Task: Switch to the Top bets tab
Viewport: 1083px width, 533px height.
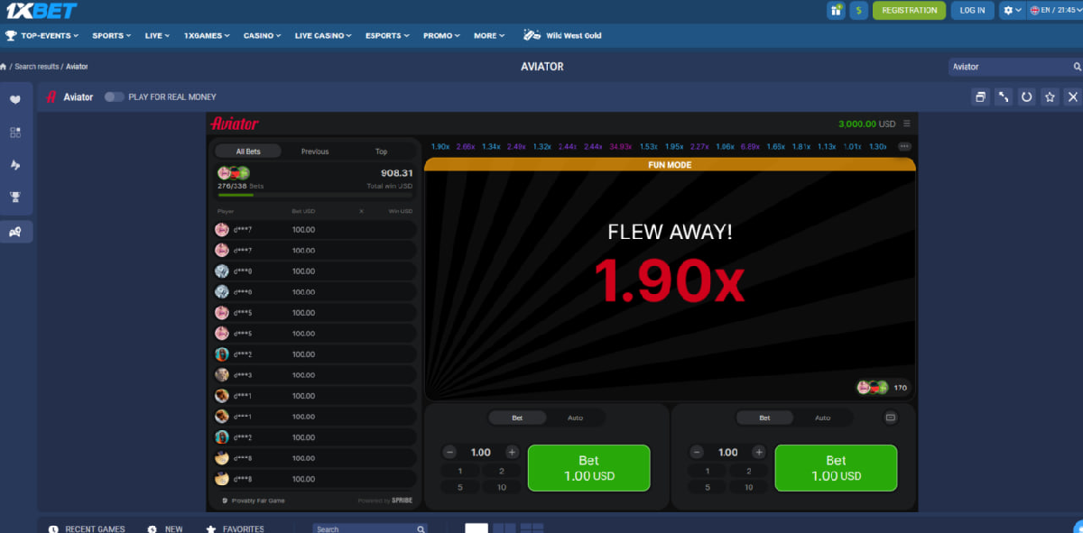Action: pyautogui.click(x=382, y=152)
